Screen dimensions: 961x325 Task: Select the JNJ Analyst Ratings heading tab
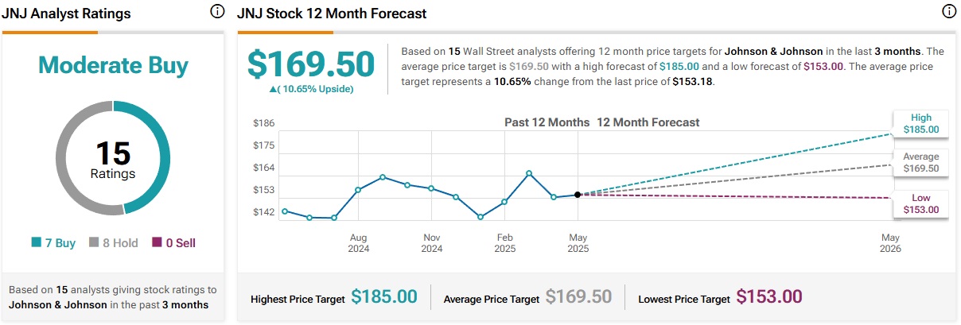pyautogui.click(x=67, y=14)
